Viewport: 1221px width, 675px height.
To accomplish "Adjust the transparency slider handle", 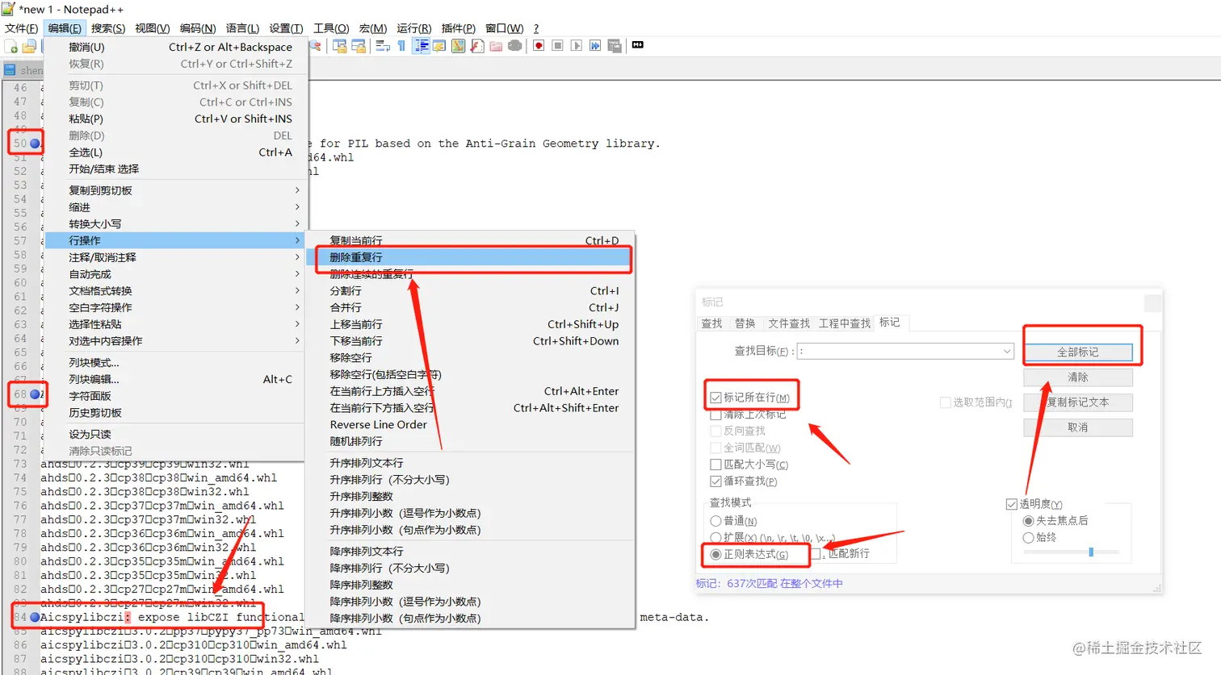I will click(x=1091, y=552).
